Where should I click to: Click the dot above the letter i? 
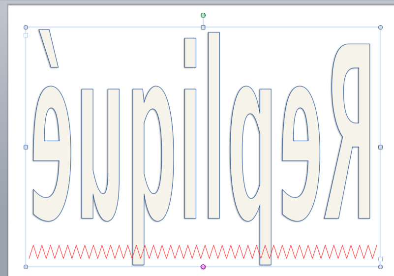point(190,53)
